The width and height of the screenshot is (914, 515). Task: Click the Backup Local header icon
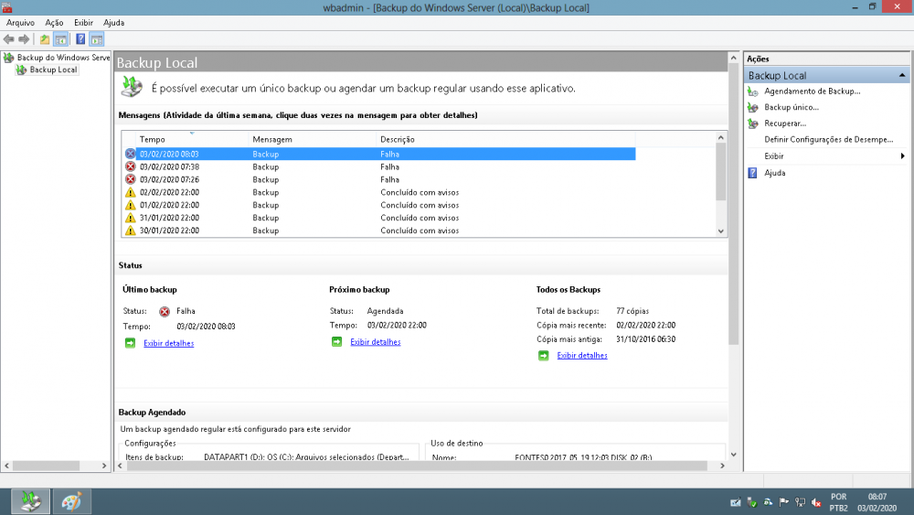[131, 86]
